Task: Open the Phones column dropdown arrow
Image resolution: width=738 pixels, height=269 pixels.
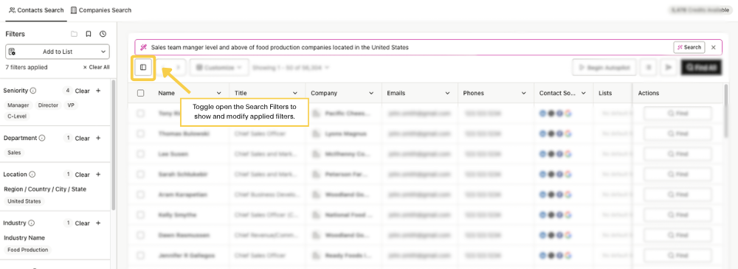Action: 524,93
